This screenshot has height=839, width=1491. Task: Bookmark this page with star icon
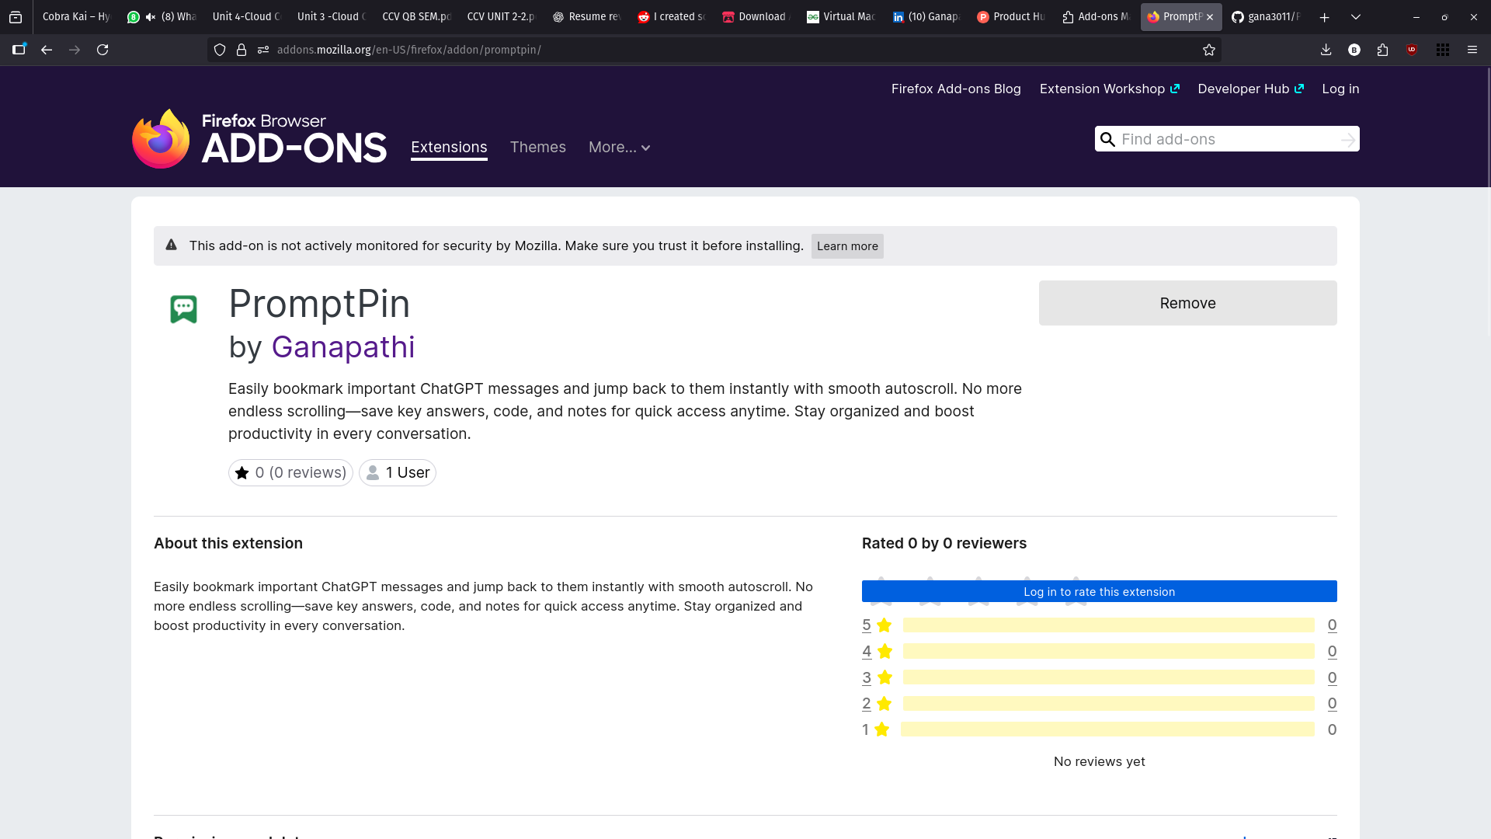[x=1209, y=50]
